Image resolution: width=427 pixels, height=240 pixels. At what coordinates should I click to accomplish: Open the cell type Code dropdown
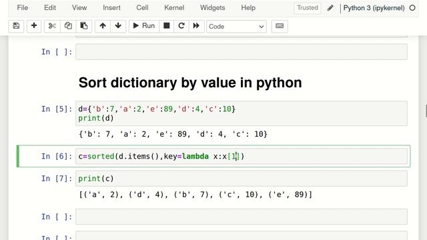coord(236,27)
